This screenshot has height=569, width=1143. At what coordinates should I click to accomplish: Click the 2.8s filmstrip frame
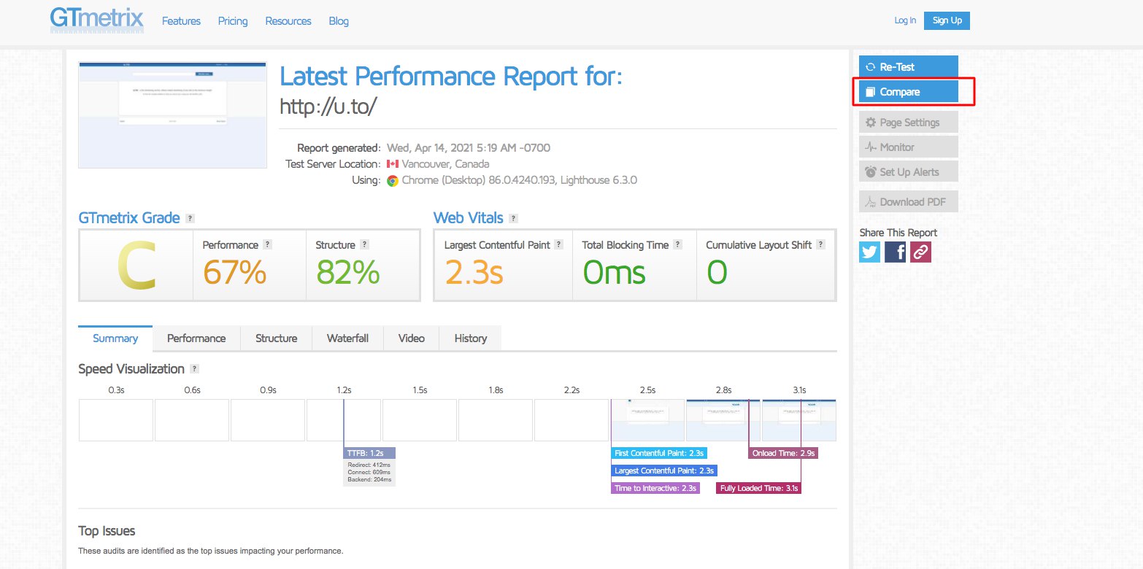[723, 420]
